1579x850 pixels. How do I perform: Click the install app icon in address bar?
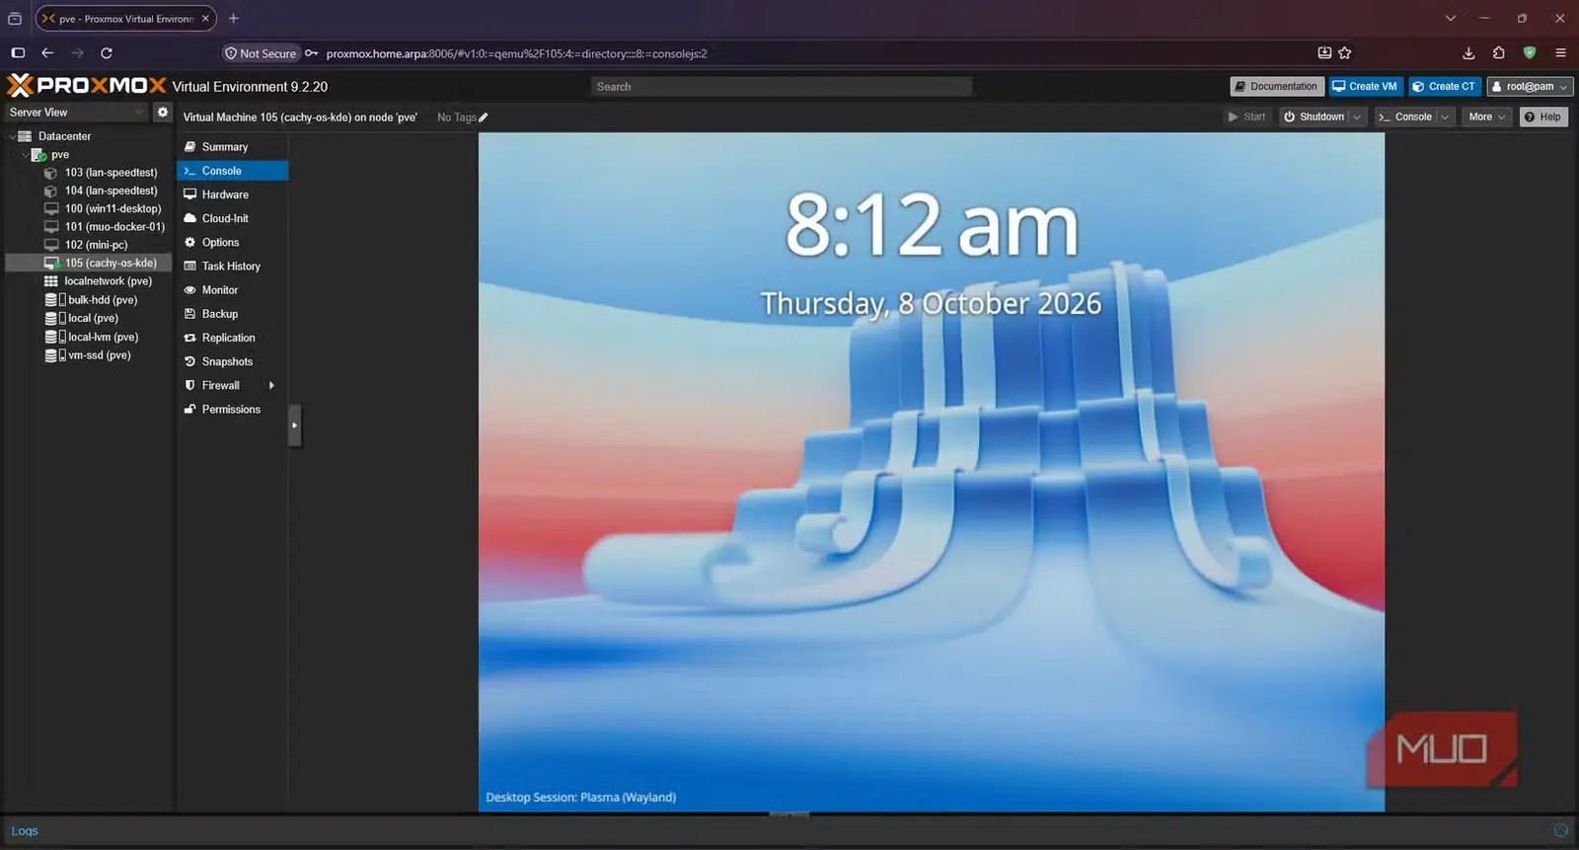coord(1324,53)
